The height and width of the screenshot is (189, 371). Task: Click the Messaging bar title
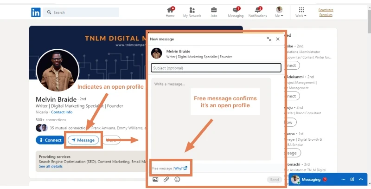pos(311,179)
